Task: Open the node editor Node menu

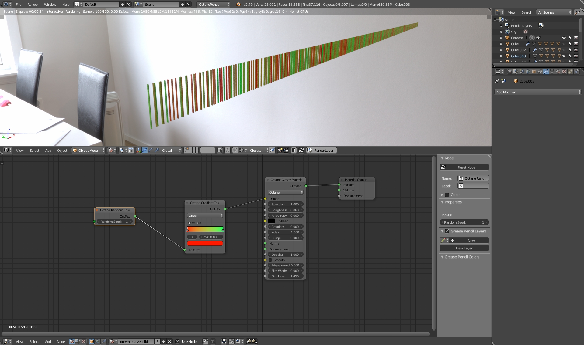Action: point(61,341)
